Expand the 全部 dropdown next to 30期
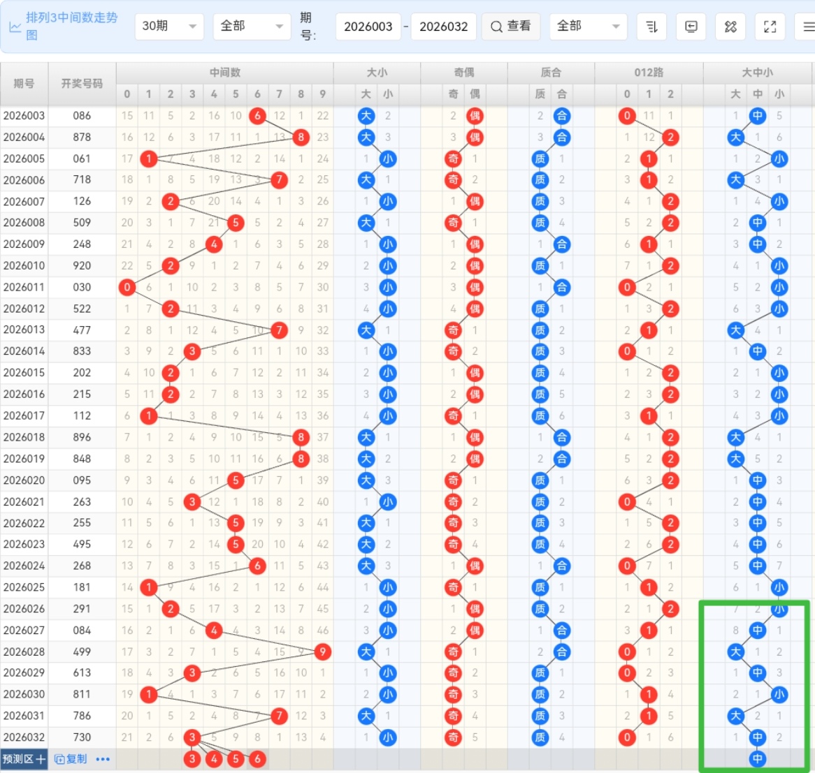815x773 pixels. pyautogui.click(x=251, y=27)
